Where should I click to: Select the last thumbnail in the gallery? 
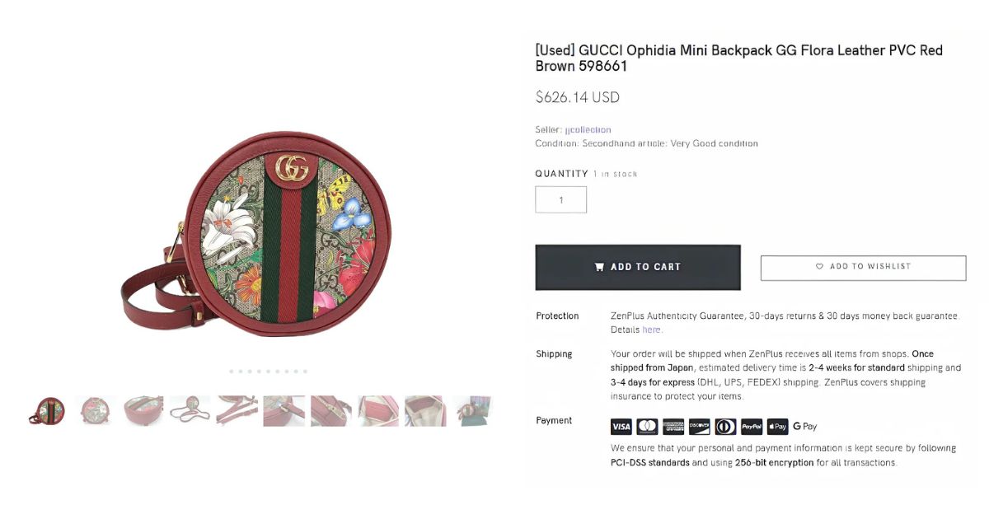(x=471, y=410)
